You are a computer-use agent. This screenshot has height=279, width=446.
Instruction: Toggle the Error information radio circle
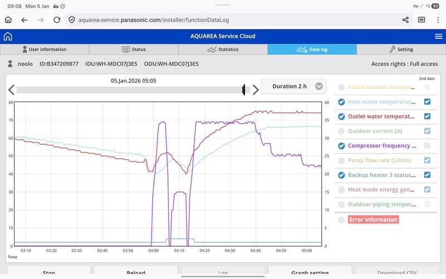pos(341,219)
